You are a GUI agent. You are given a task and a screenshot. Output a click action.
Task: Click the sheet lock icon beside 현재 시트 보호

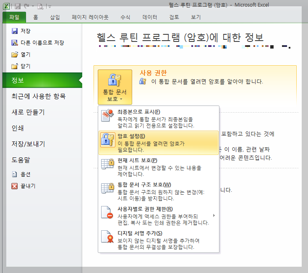click(x=107, y=164)
